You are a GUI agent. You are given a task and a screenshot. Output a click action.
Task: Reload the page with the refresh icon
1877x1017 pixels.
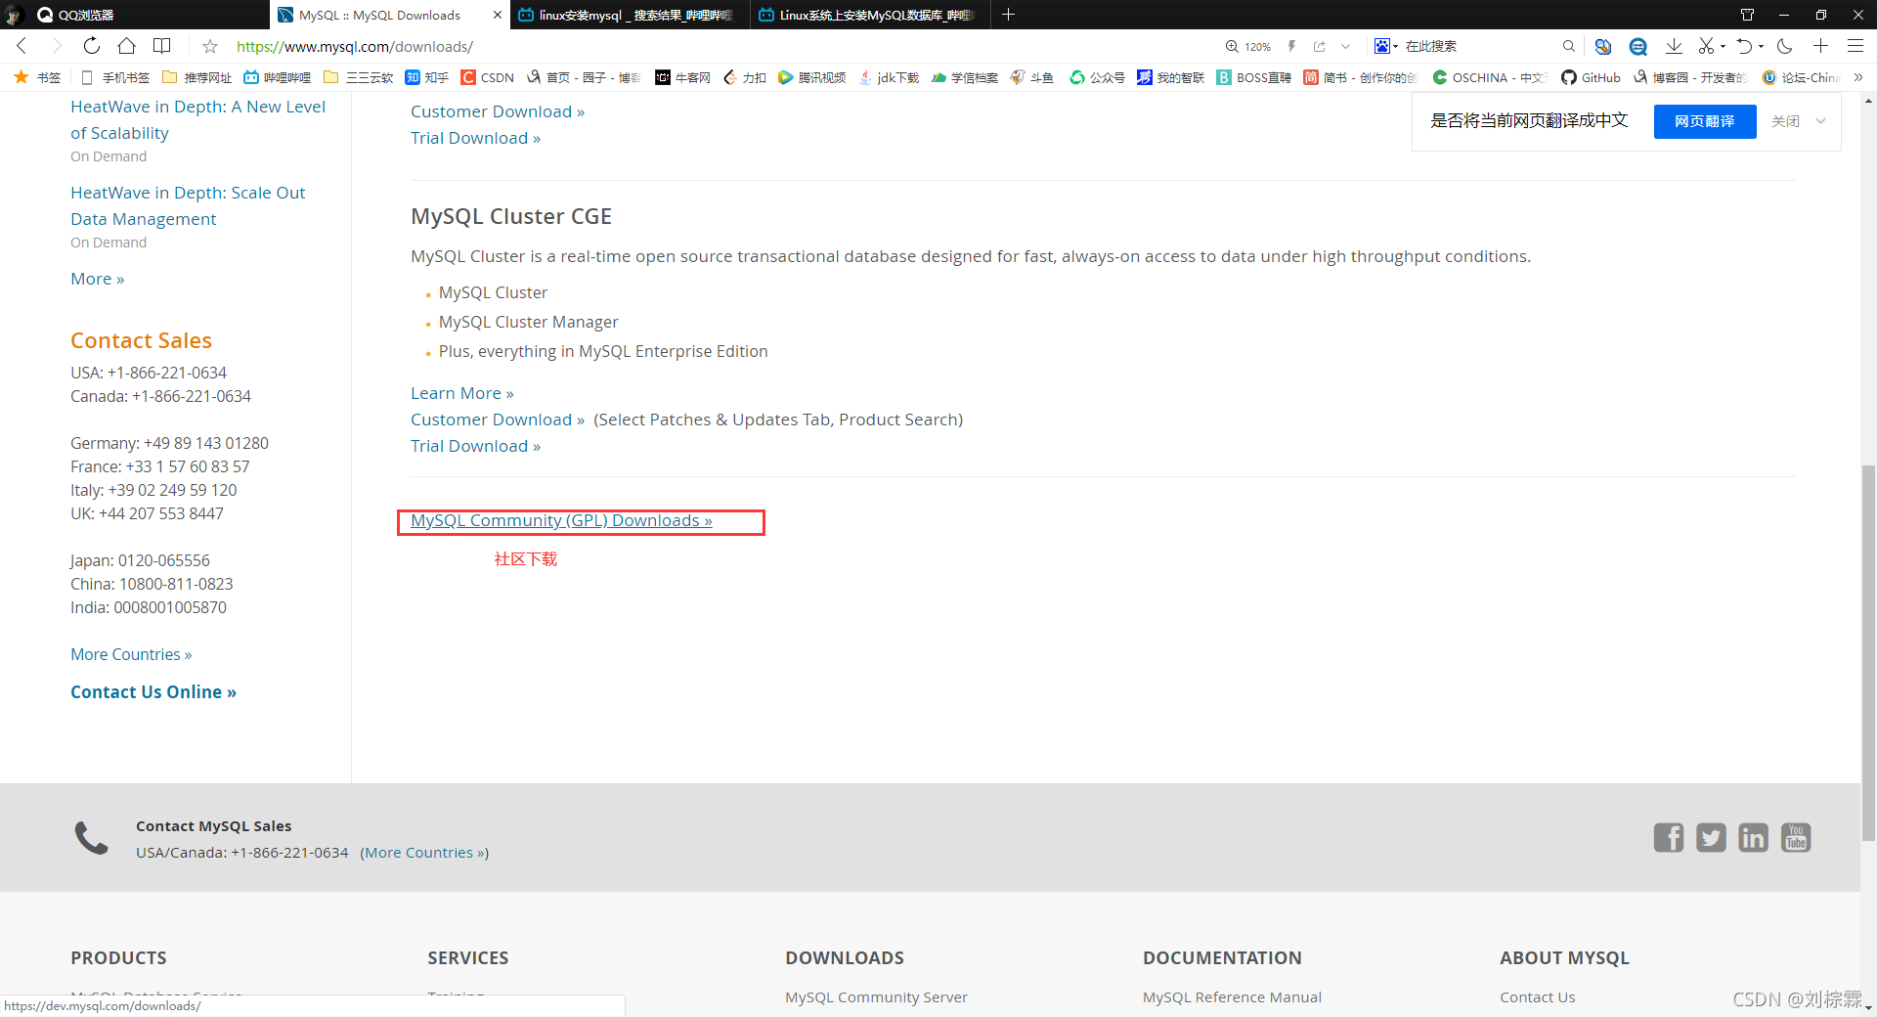coord(91,46)
